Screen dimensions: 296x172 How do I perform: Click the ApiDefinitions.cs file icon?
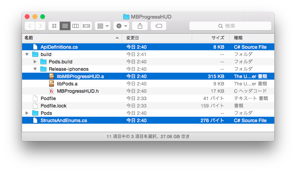pos(35,47)
